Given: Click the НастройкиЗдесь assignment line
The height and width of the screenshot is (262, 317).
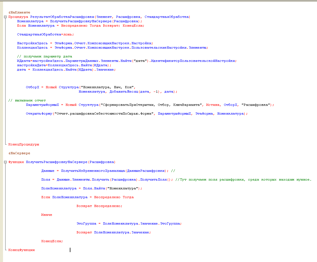Looking at the screenshot, I should 85,43.
